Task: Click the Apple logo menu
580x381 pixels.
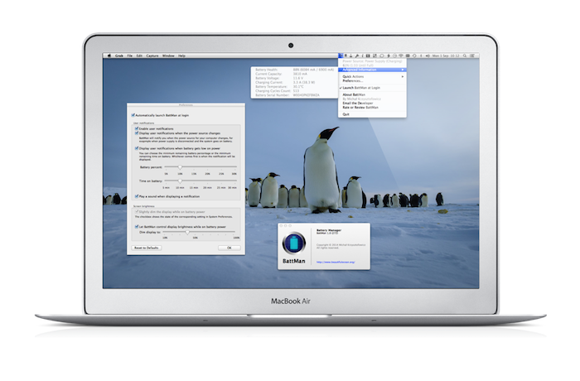Action: tap(109, 55)
